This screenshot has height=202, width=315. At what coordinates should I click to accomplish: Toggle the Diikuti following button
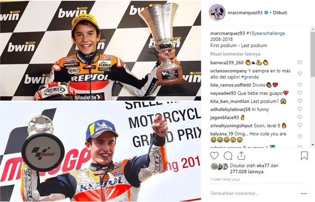(x=280, y=13)
